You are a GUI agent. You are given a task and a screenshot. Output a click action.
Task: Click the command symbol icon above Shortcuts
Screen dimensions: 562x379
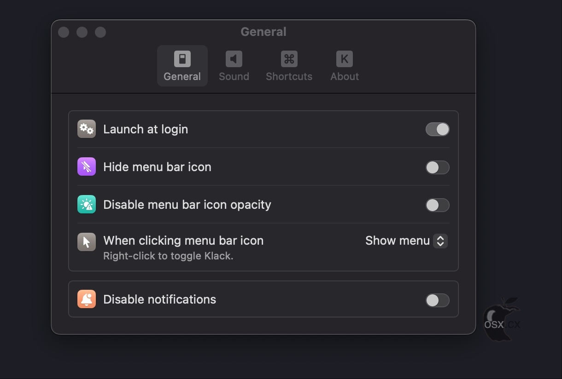(x=289, y=58)
